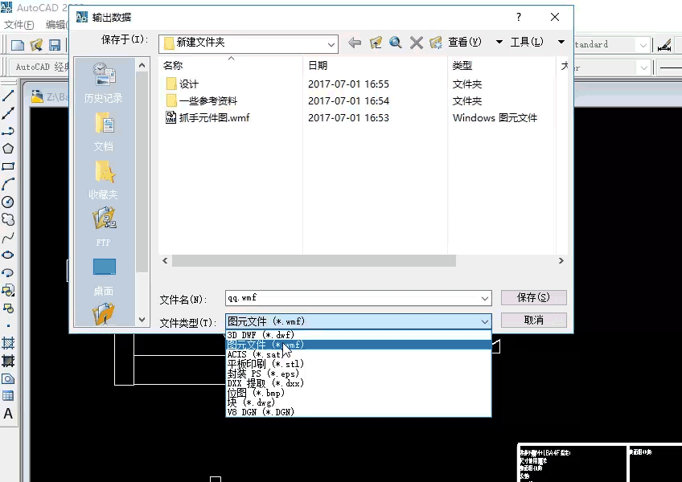
Task: Open the 文件(F) menu
Action: pyautogui.click(x=18, y=25)
